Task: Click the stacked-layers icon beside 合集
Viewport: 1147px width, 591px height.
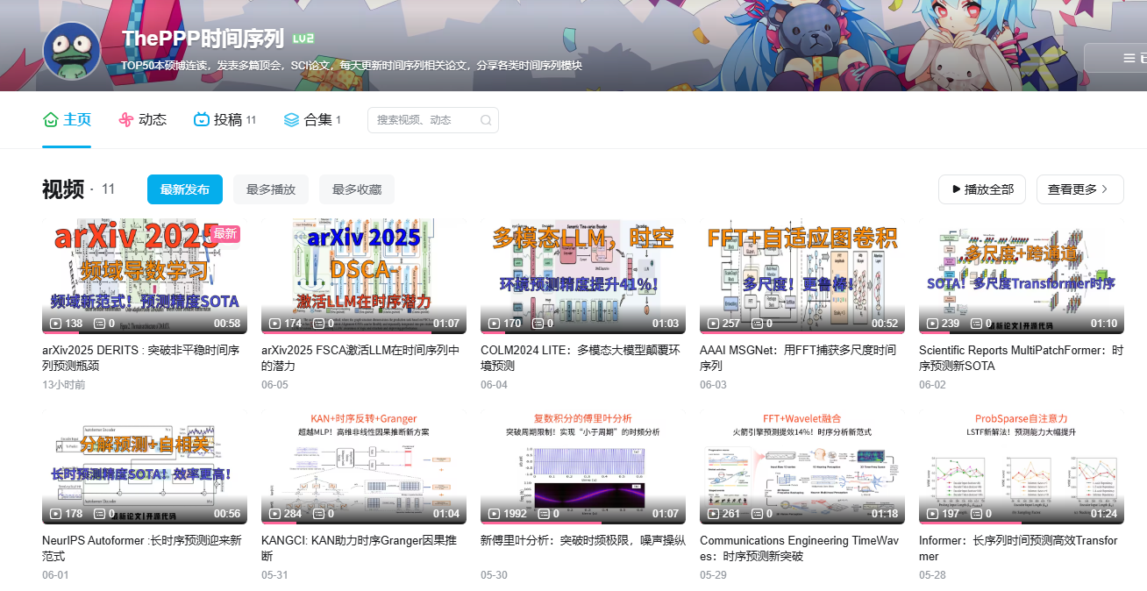Action: (x=289, y=119)
